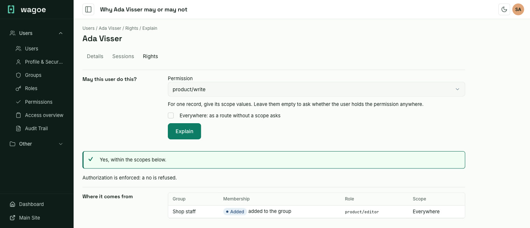
Task: Collapse the Users sidebar section chevron
Action: (61, 33)
